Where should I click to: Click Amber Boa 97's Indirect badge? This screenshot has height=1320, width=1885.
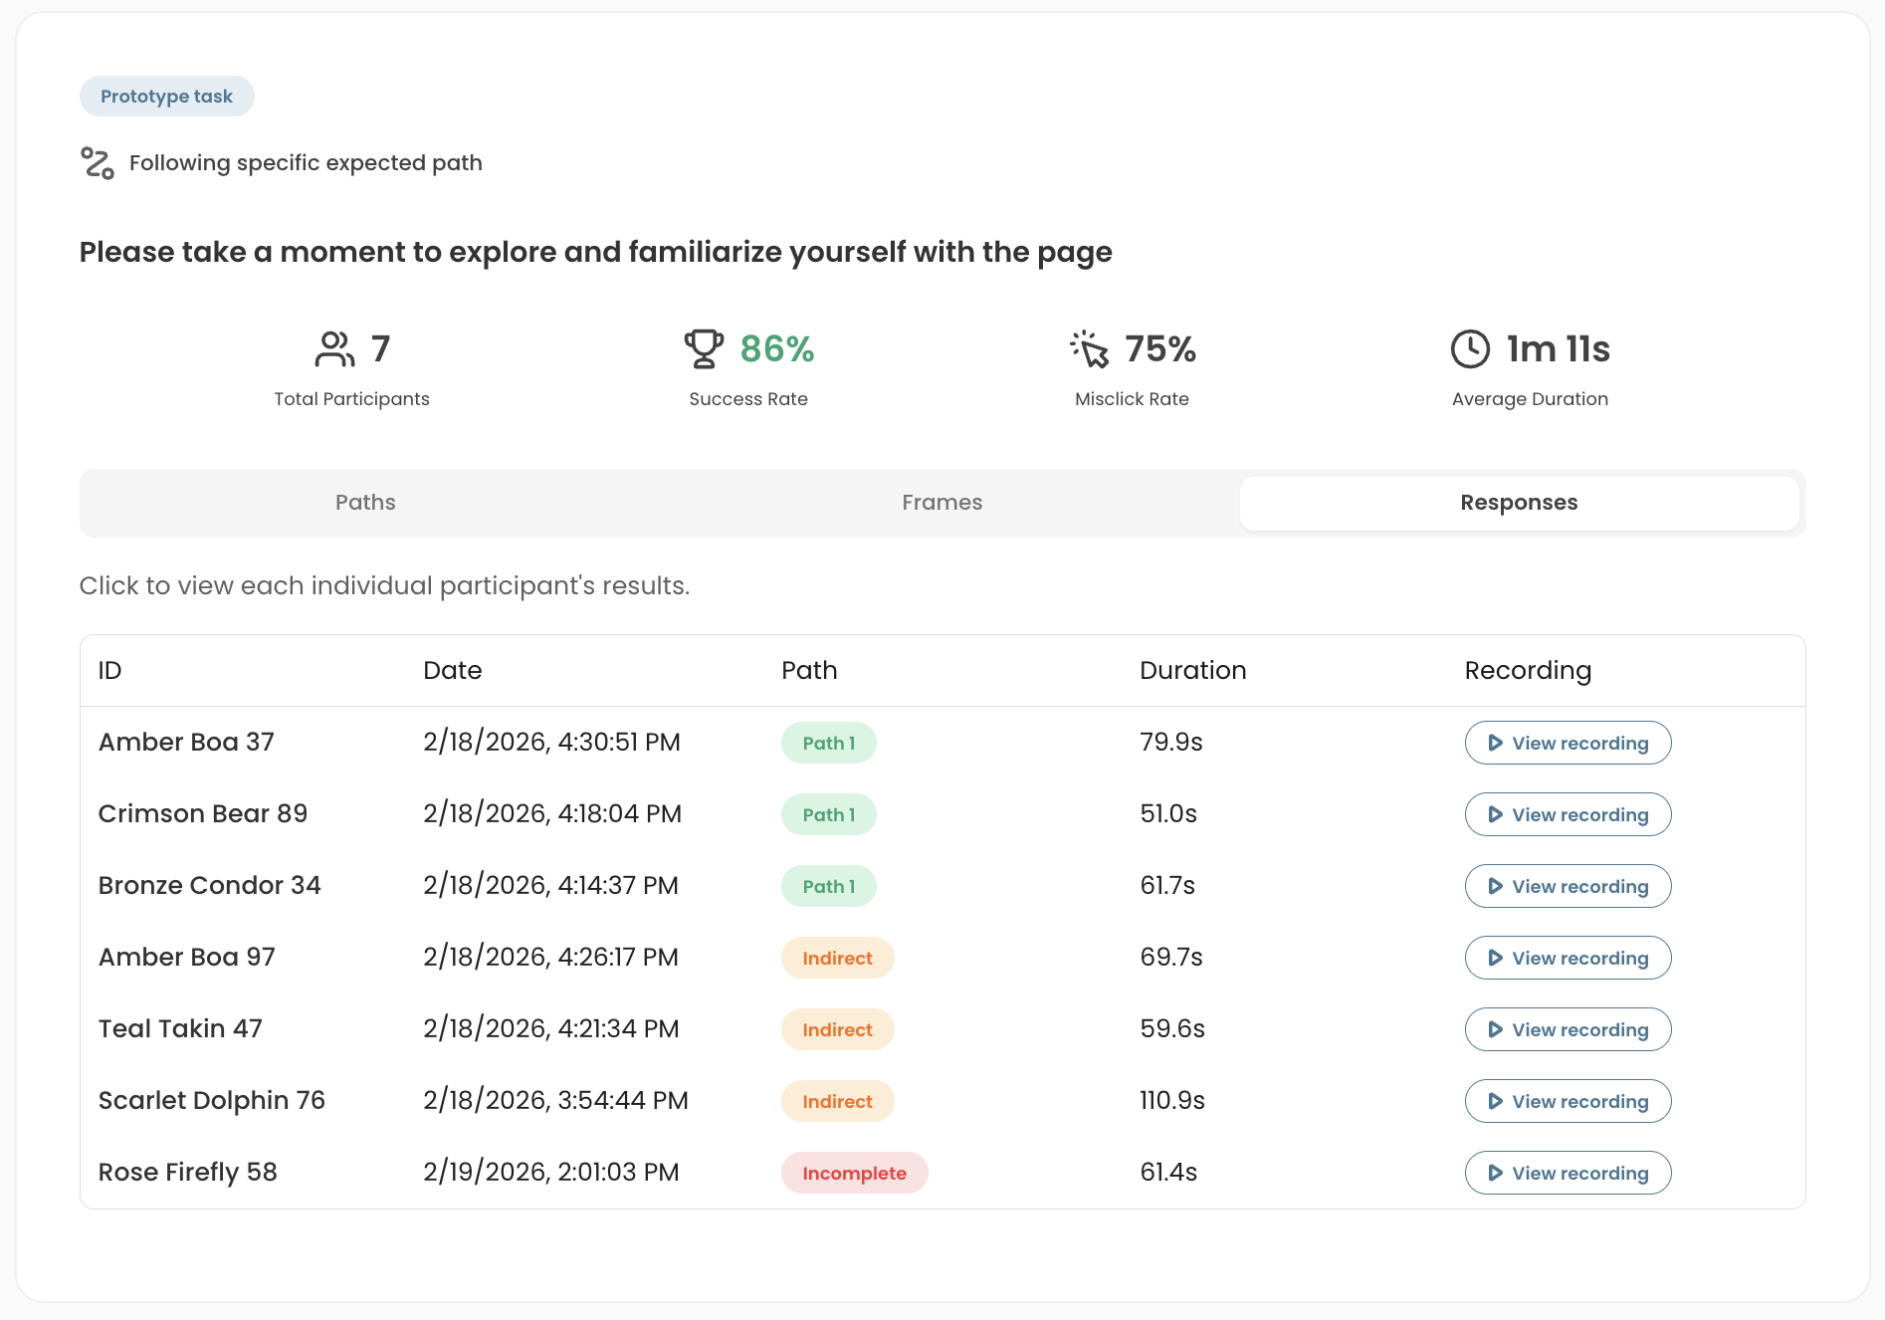837,958
